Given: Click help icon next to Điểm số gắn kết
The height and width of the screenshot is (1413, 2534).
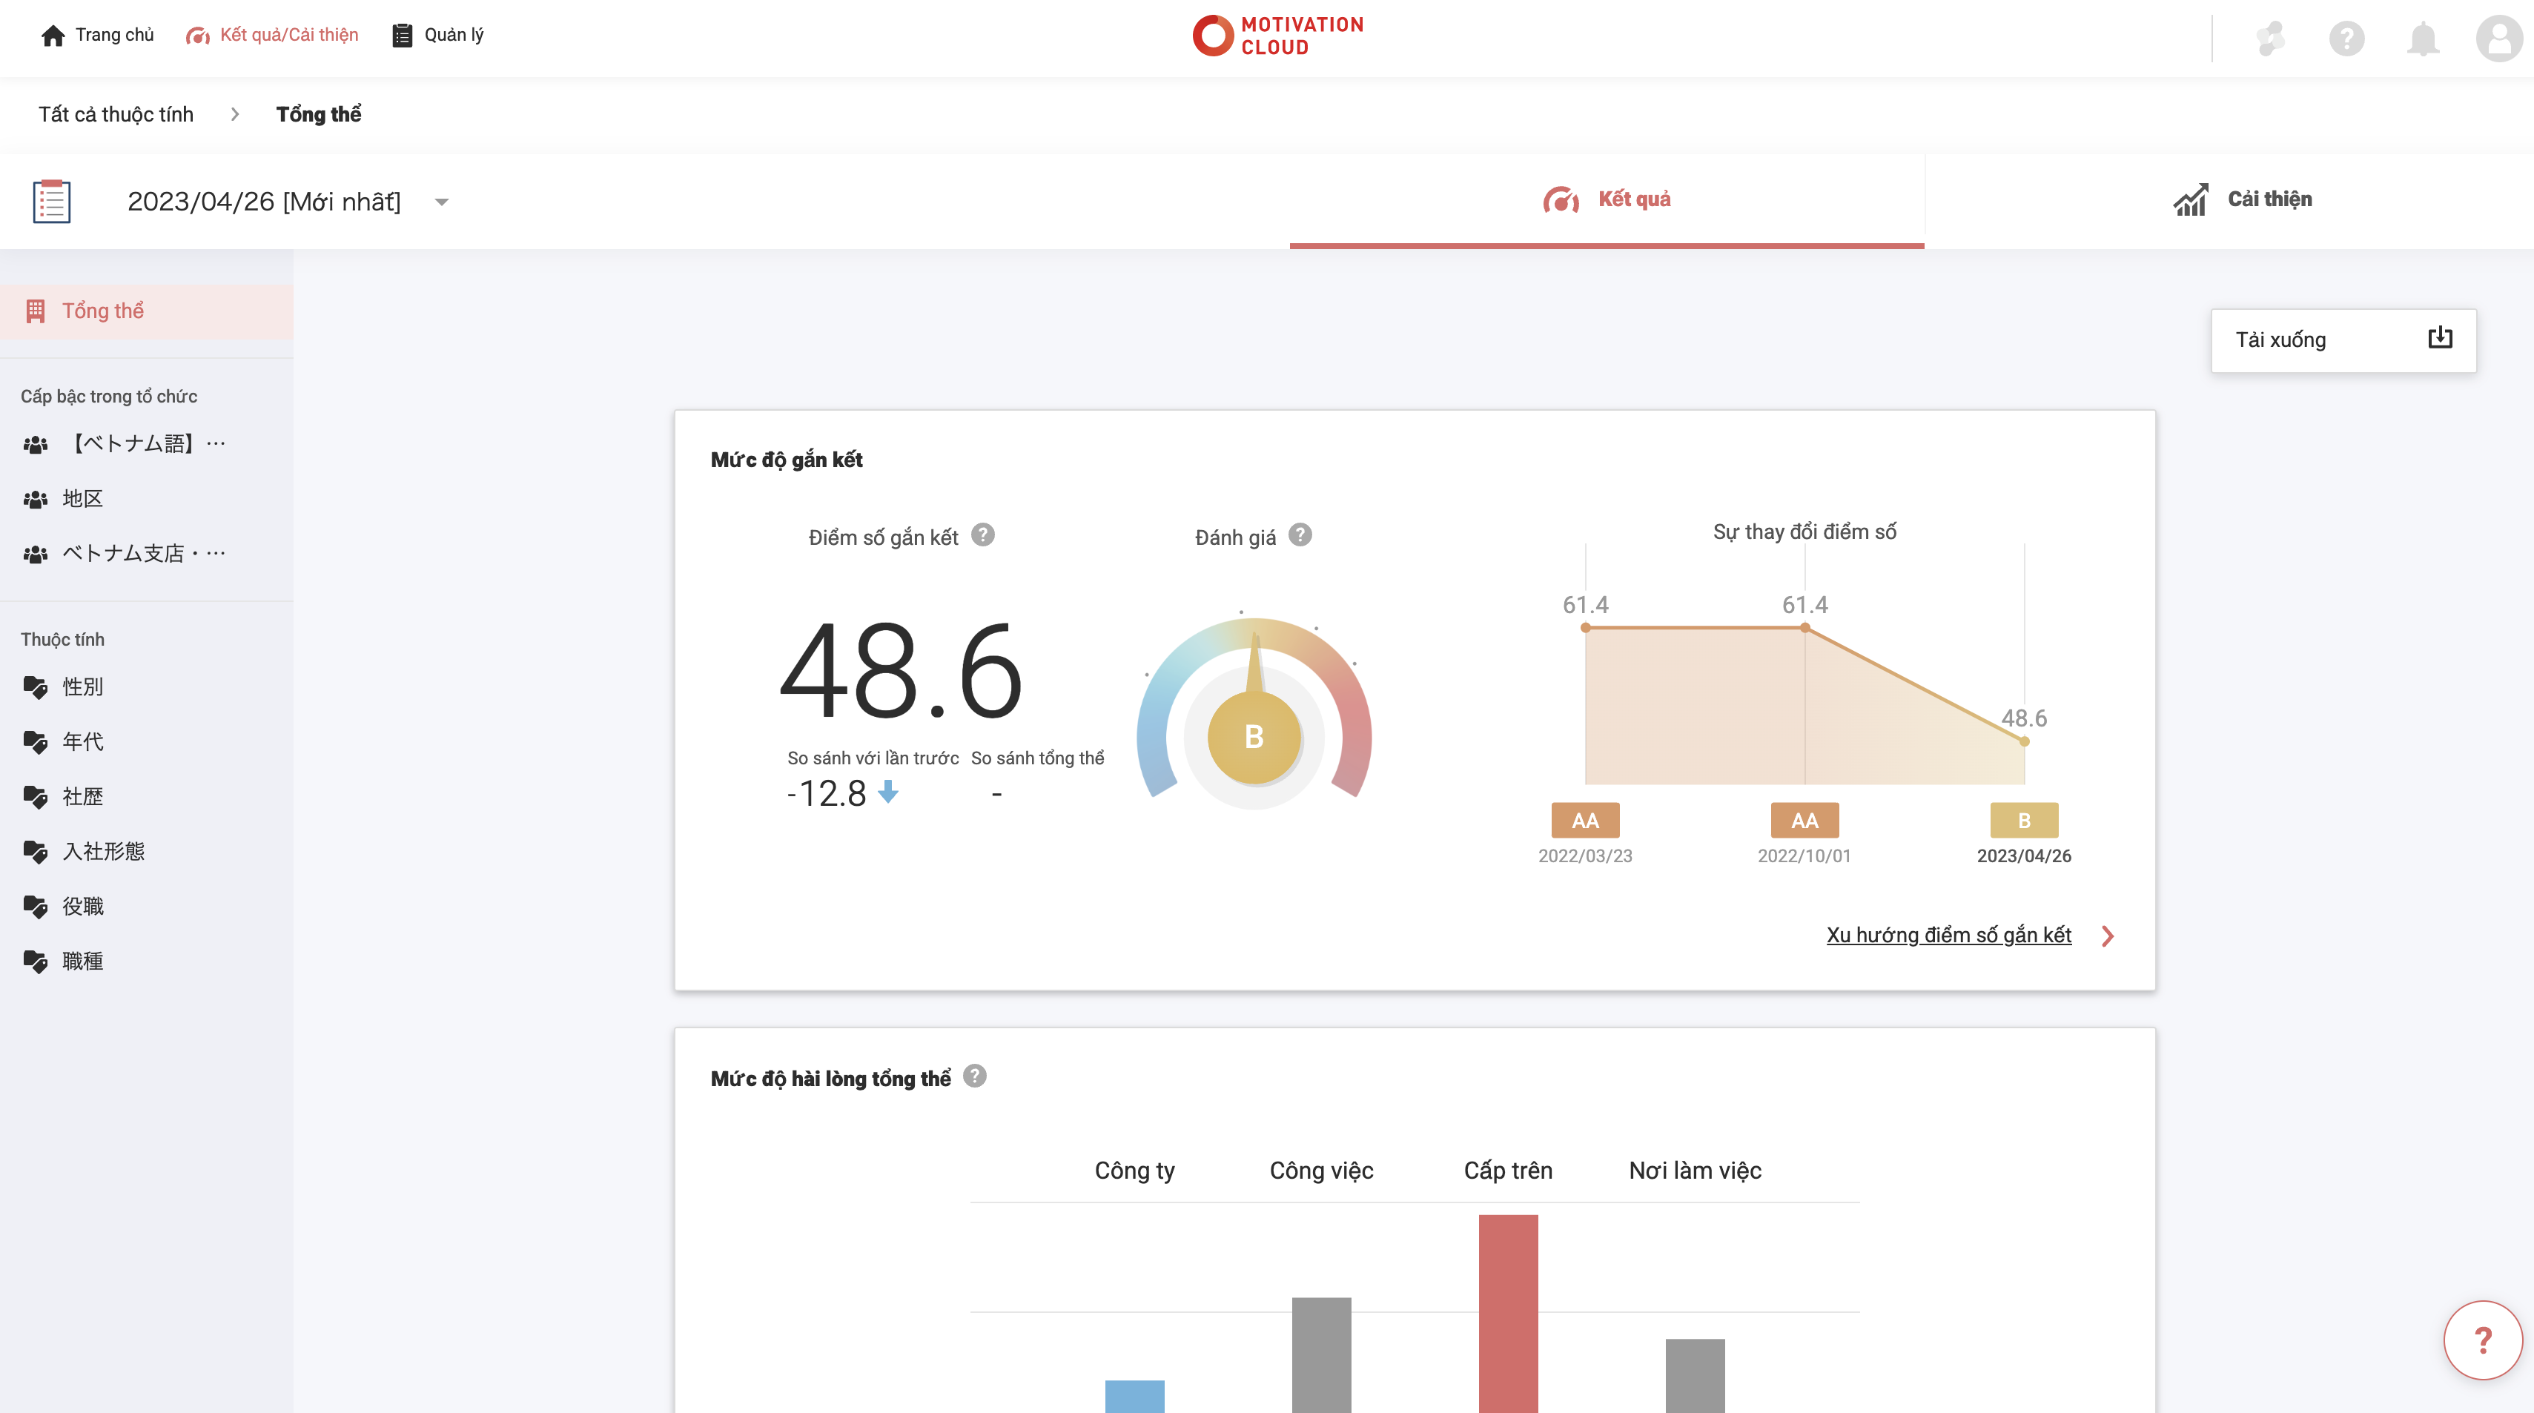Looking at the screenshot, I should pyautogui.click(x=983, y=535).
